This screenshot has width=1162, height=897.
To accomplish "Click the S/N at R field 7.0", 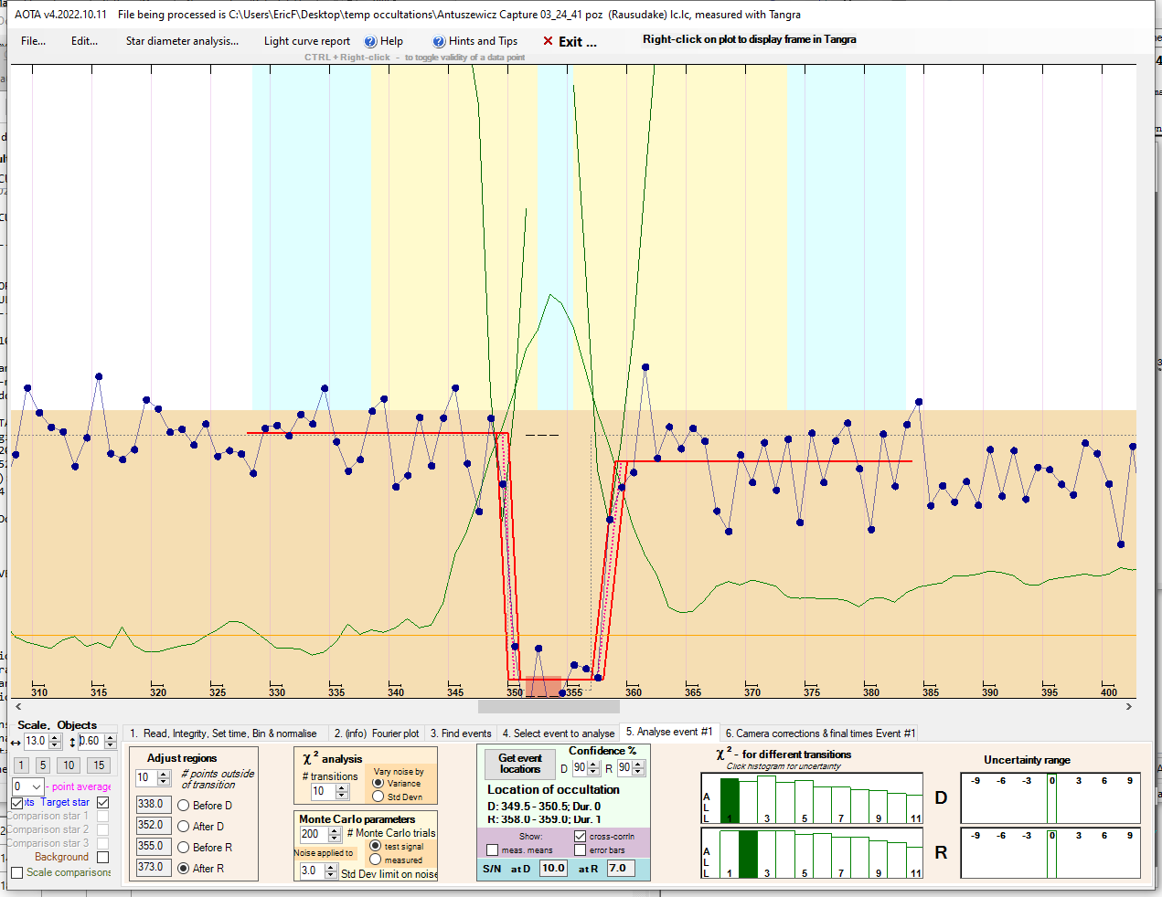I will click(x=620, y=869).
